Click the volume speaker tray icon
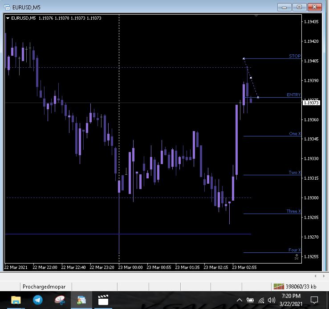Screen dimensions: 329x309 [272, 300]
